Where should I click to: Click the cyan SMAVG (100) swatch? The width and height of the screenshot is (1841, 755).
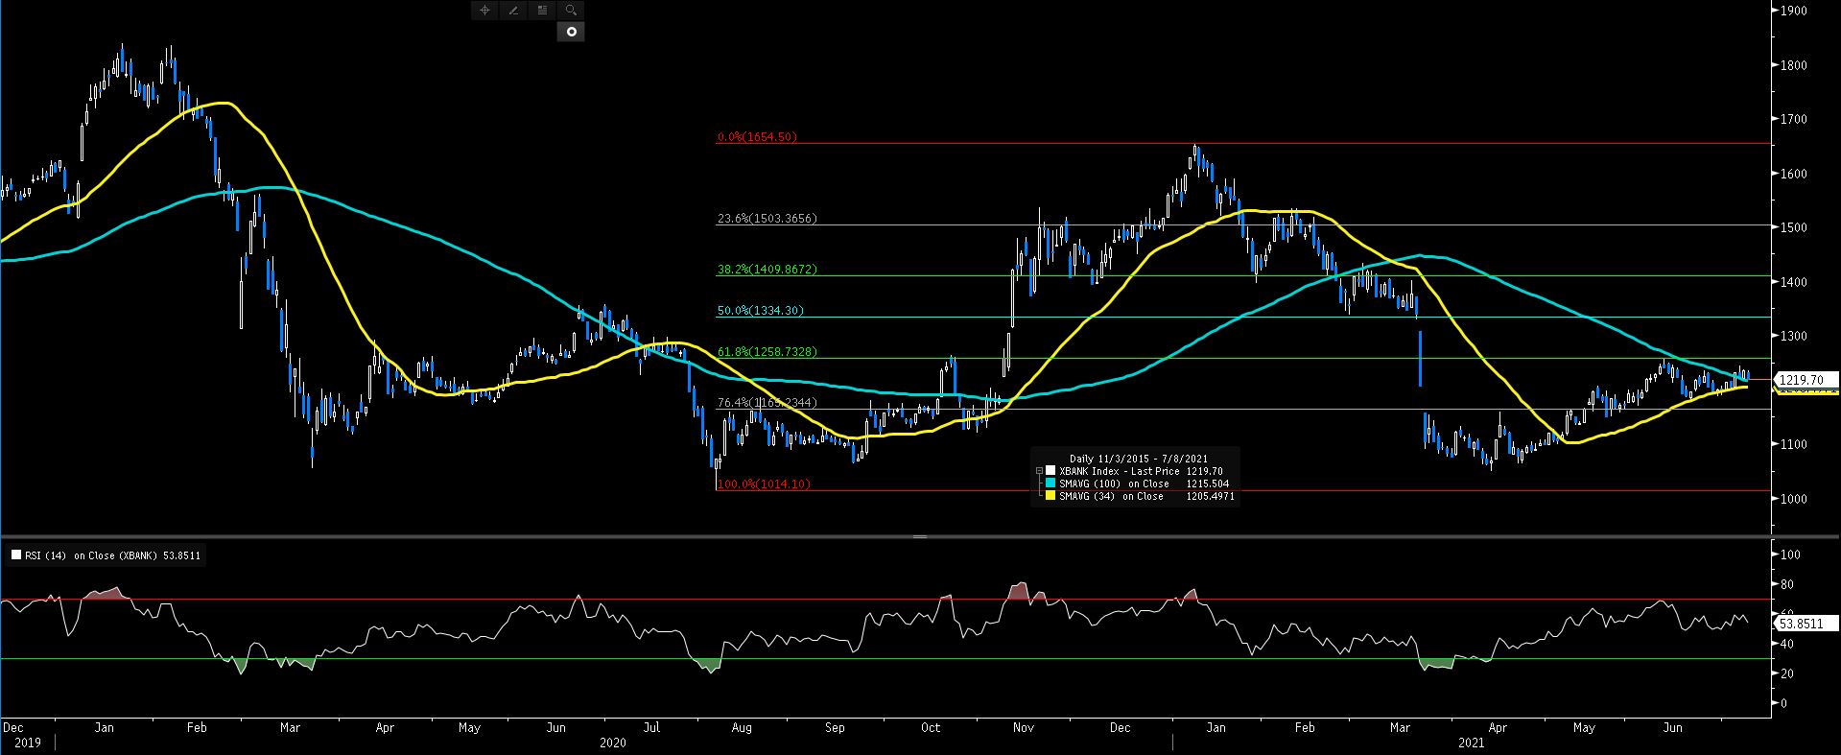(1050, 484)
